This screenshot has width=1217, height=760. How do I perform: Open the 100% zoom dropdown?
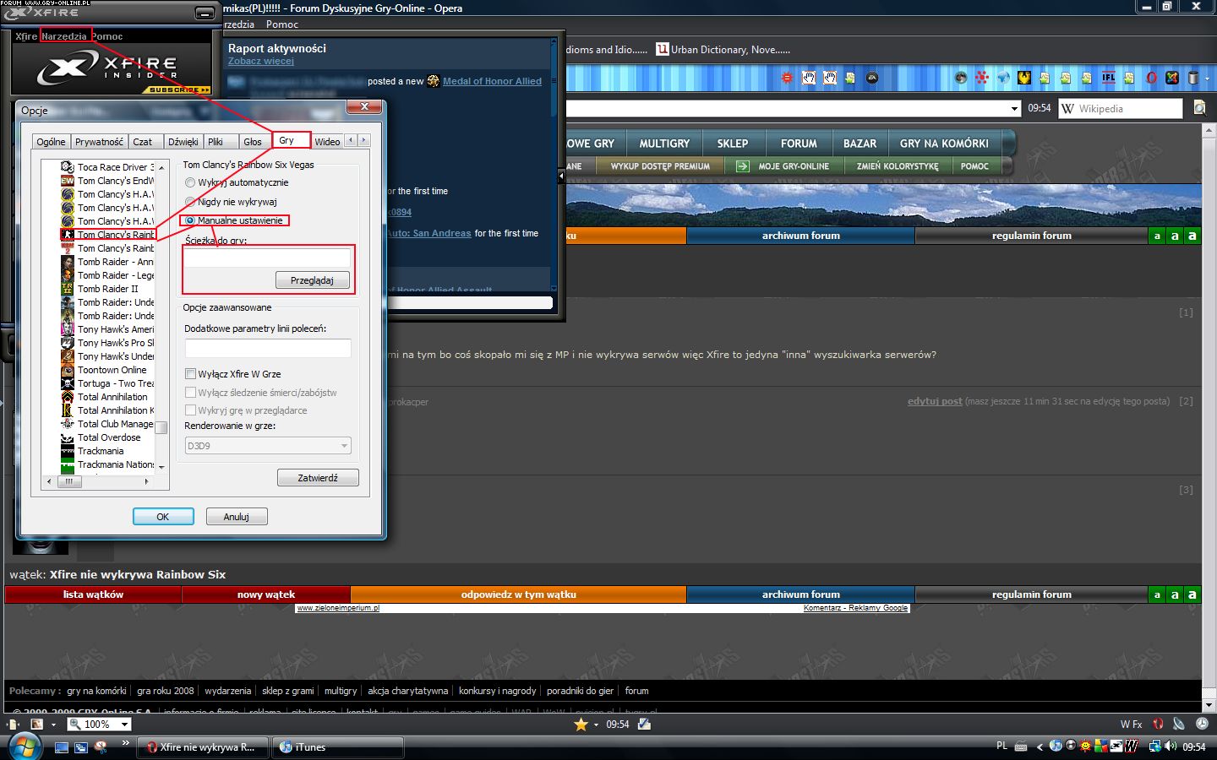point(124,725)
